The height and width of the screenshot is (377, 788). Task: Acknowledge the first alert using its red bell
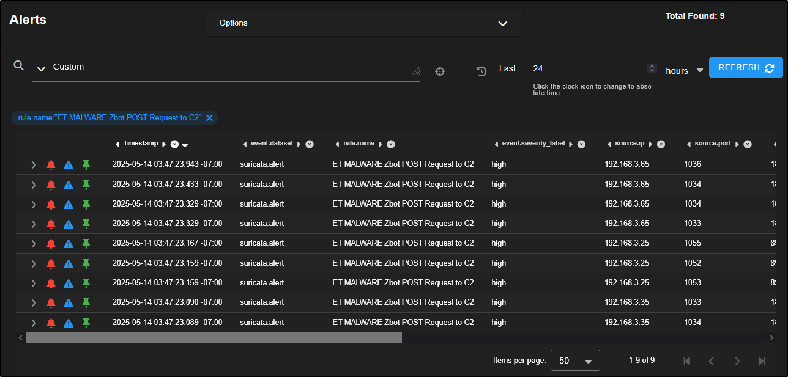coord(51,164)
